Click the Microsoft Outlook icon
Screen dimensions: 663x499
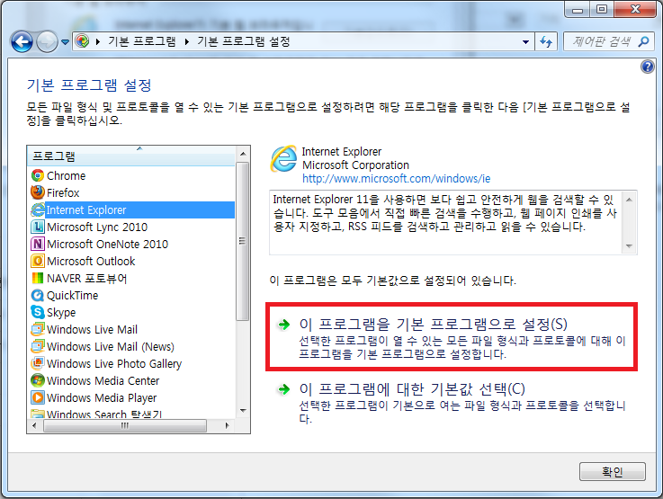[38, 261]
